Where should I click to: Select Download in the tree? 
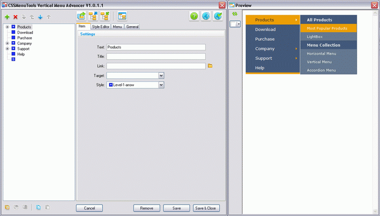pyautogui.click(x=25, y=32)
